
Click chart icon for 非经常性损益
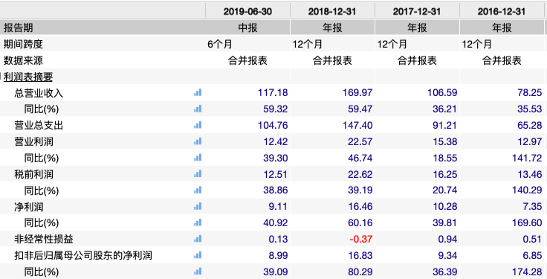pos(198,239)
